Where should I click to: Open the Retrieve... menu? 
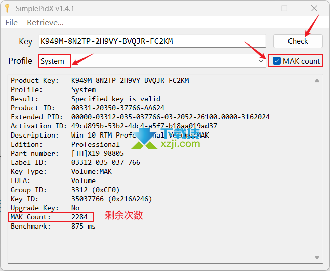[45, 22]
